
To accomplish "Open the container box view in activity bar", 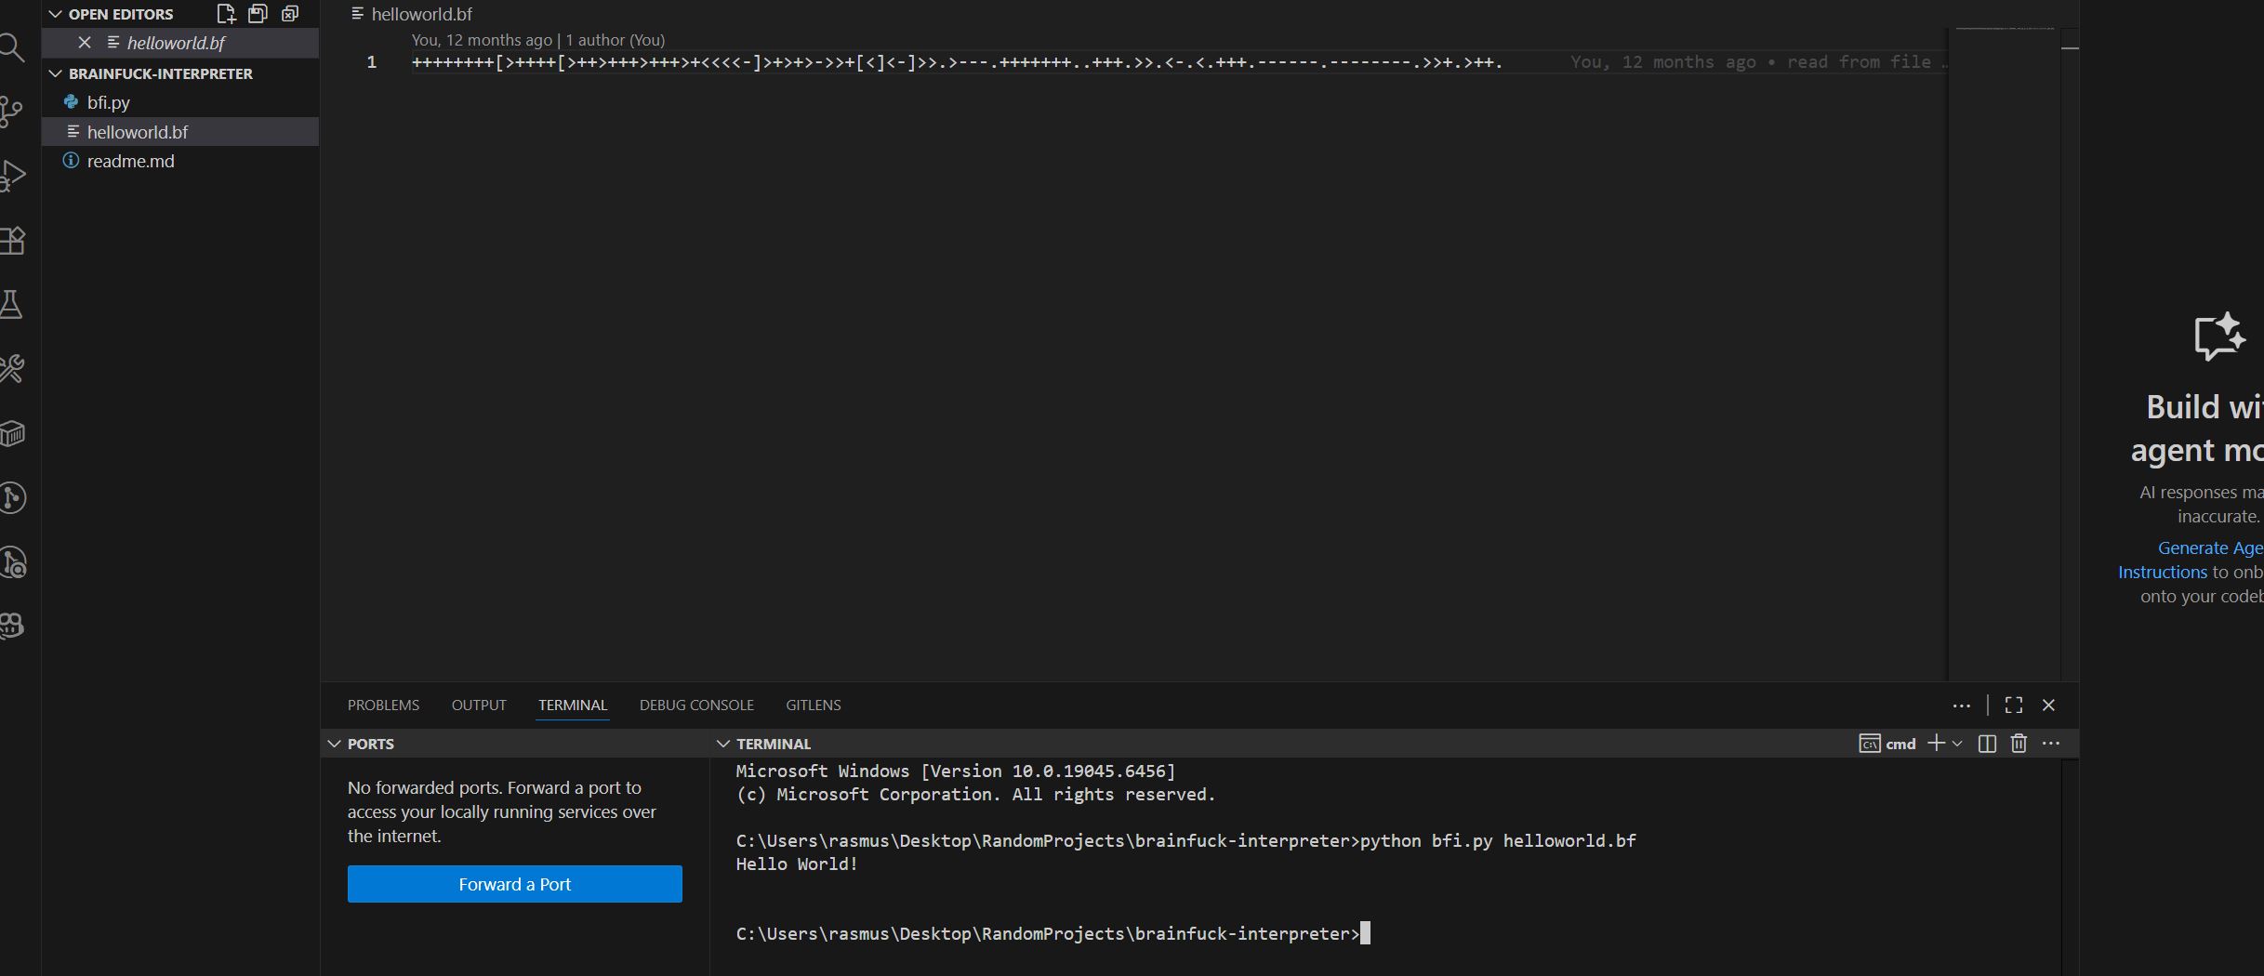I will (x=11, y=433).
